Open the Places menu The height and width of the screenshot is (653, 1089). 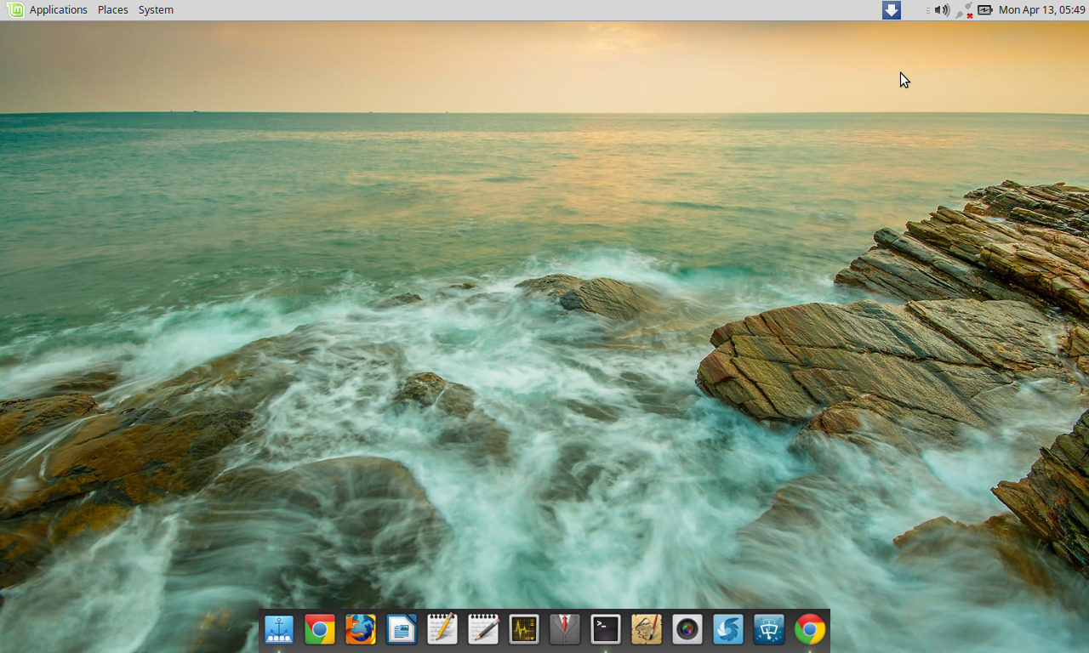click(112, 9)
